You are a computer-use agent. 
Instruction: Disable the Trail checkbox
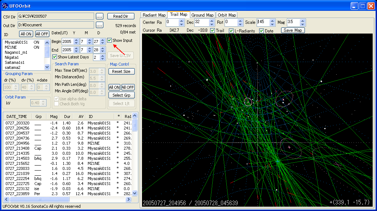213,31
